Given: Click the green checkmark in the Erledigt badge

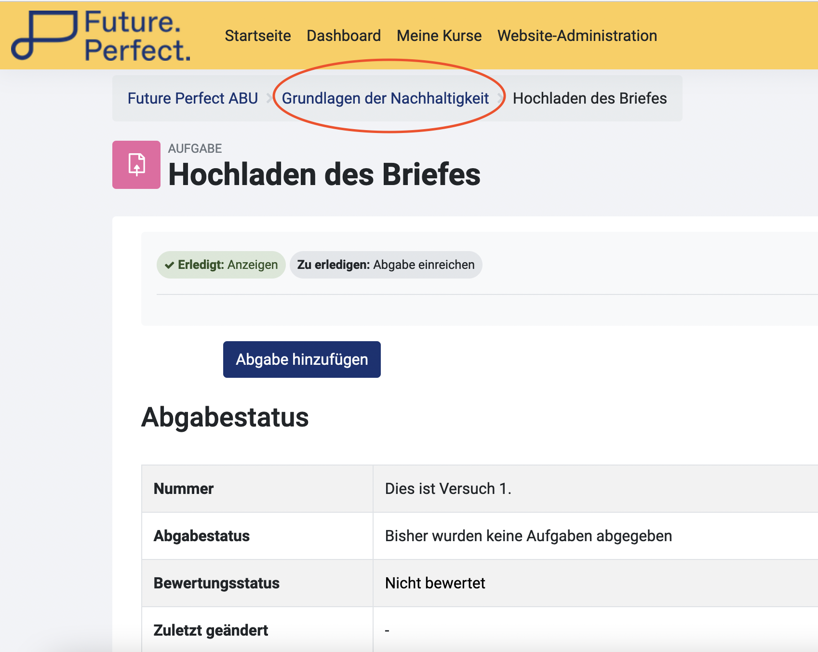Looking at the screenshot, I should click(x=169, y=265).
